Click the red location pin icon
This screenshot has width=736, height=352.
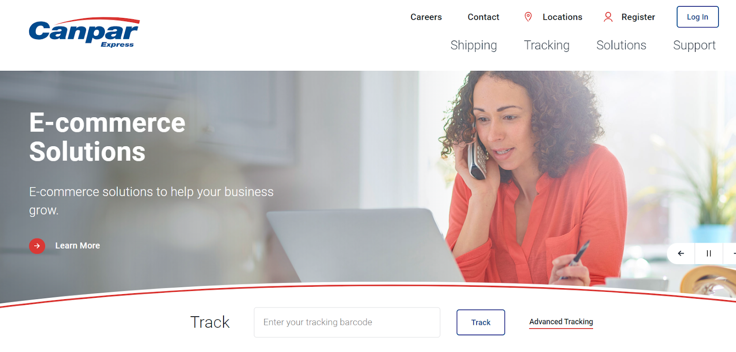tap(528, 17)
